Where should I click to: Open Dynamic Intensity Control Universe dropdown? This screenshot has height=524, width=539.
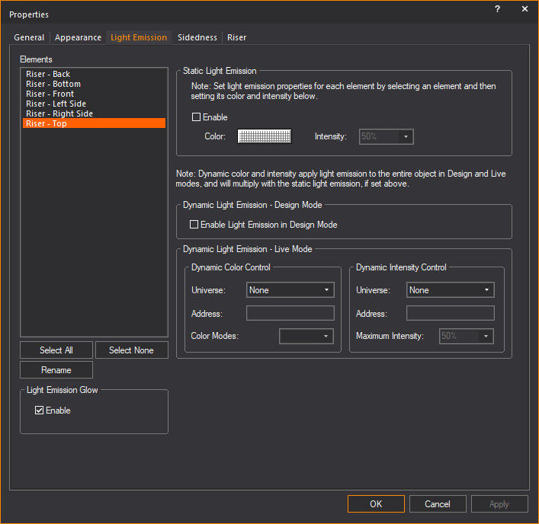(451, 290)
